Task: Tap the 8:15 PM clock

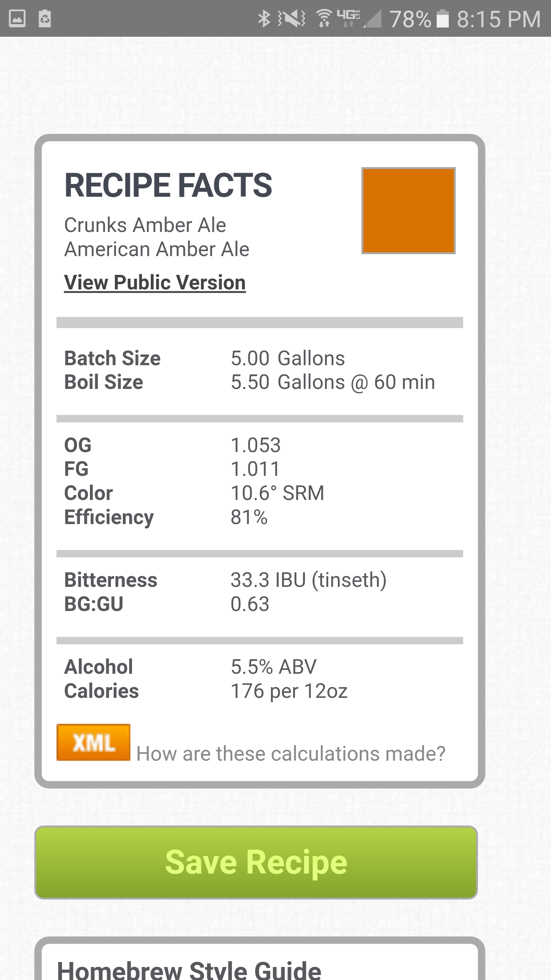Action: [499, 19]
